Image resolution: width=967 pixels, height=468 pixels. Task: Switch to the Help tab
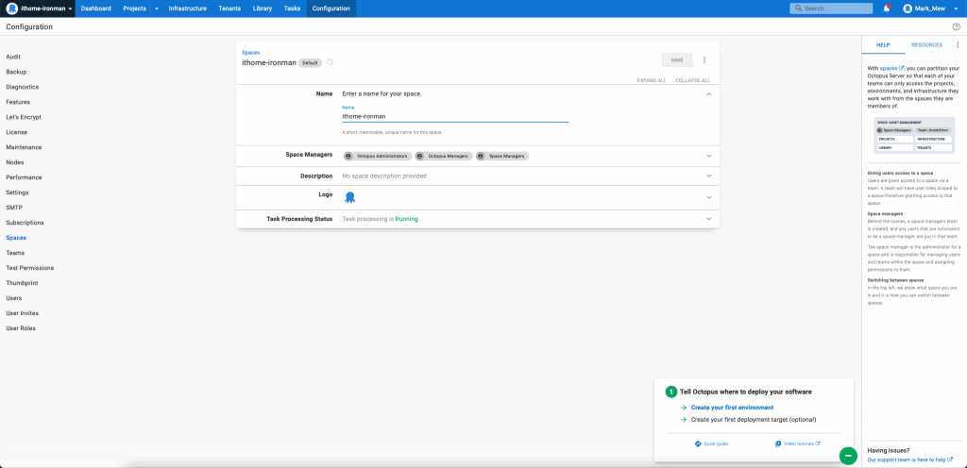click(883, 45)
